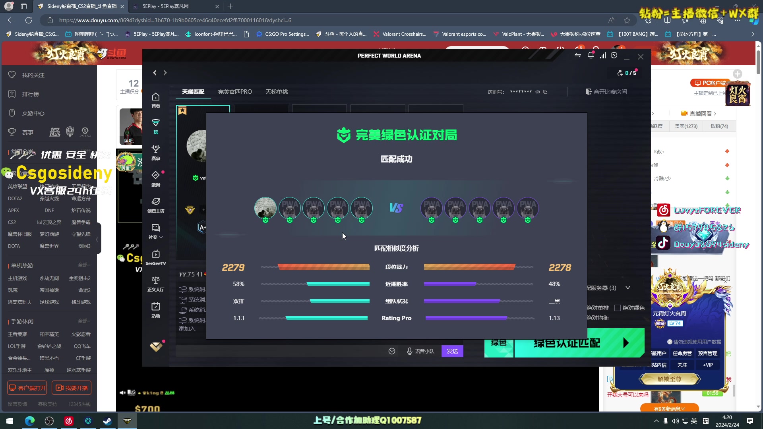Open the Steam taskbar icon
Screen dimensions: 763x429
click(107, 421)
